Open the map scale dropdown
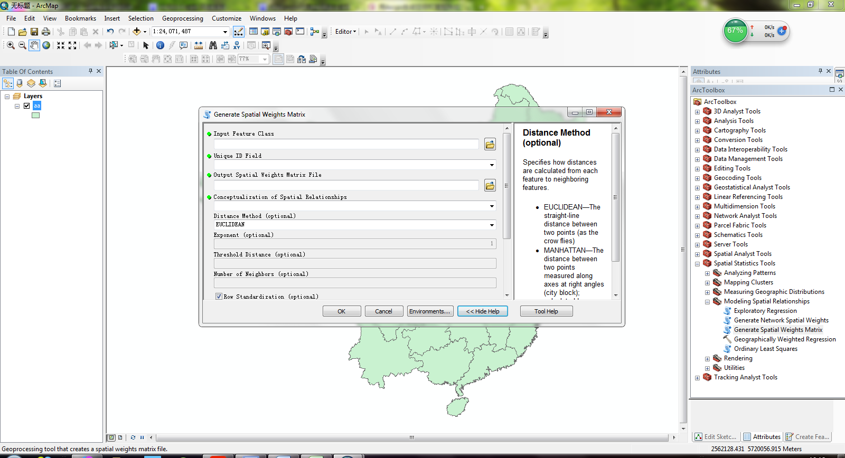 (x=225, y=32)
